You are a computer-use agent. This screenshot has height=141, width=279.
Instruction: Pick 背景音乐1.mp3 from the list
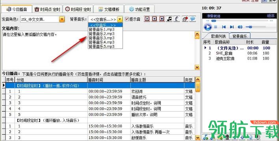pyautogui.click(x=105, y=29)
